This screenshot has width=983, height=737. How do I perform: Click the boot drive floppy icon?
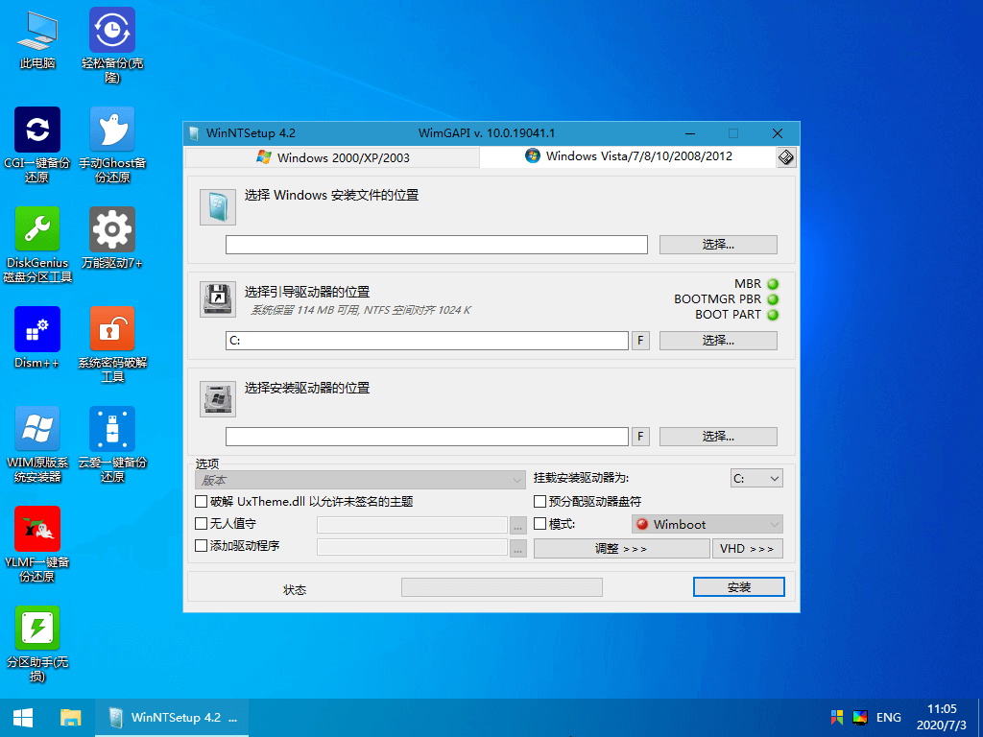pos(217,298)
